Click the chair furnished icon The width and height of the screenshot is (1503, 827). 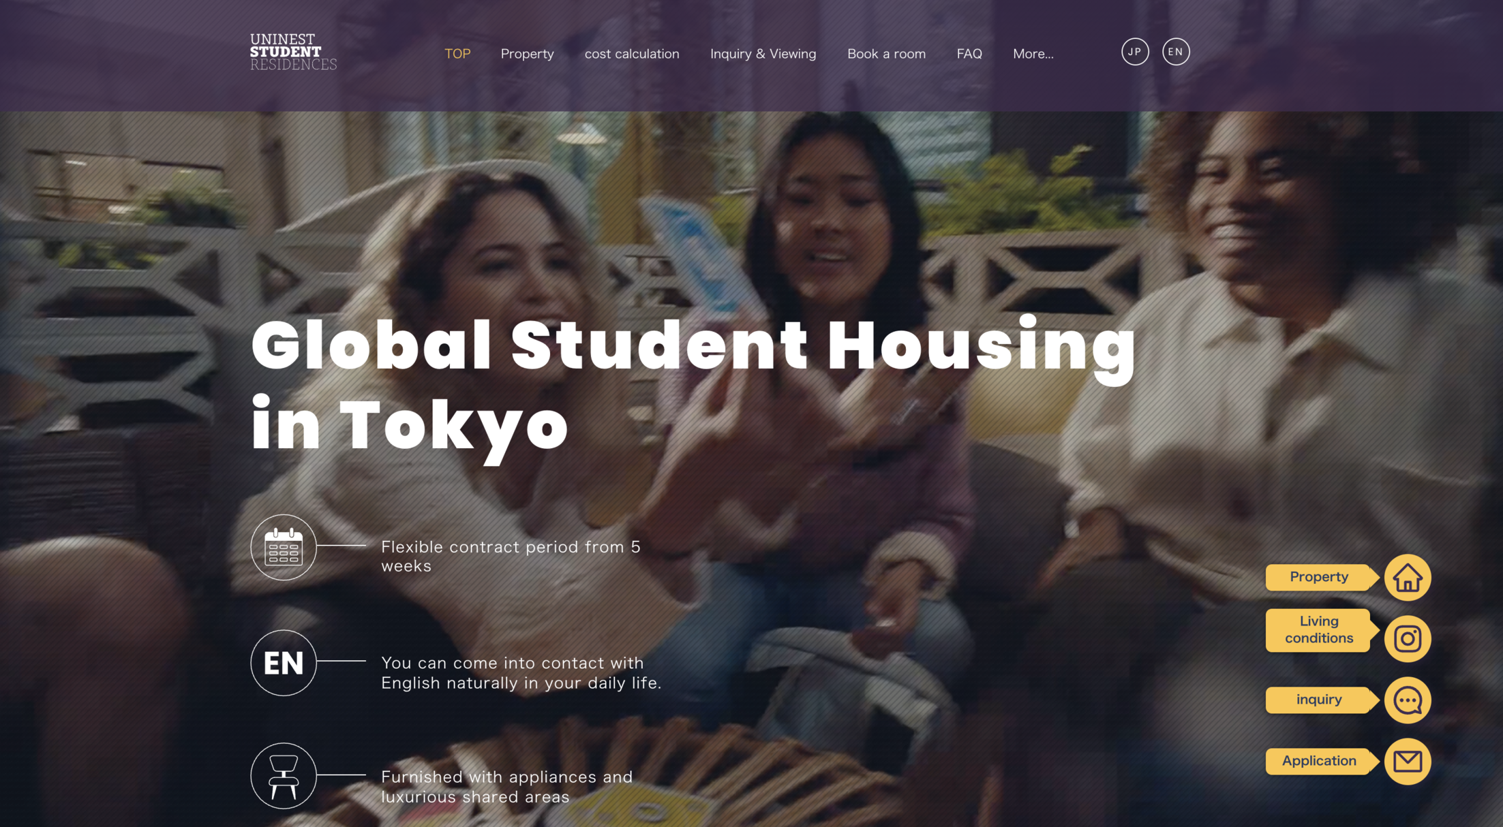pyautogui.click(x=284, y=776)
